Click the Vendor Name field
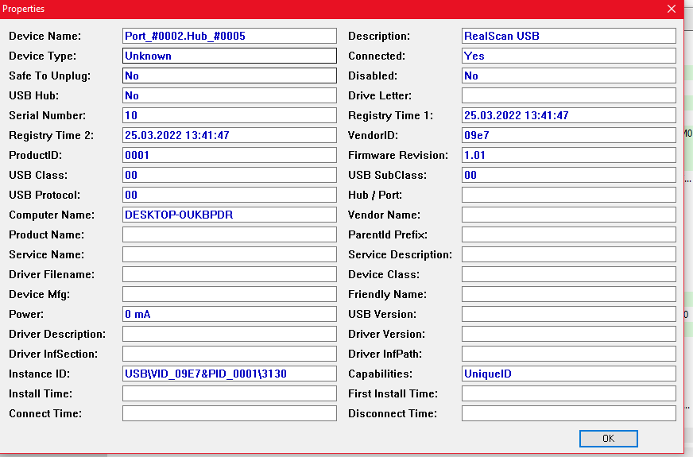693x457 pixels. click(x=569, y=215)
